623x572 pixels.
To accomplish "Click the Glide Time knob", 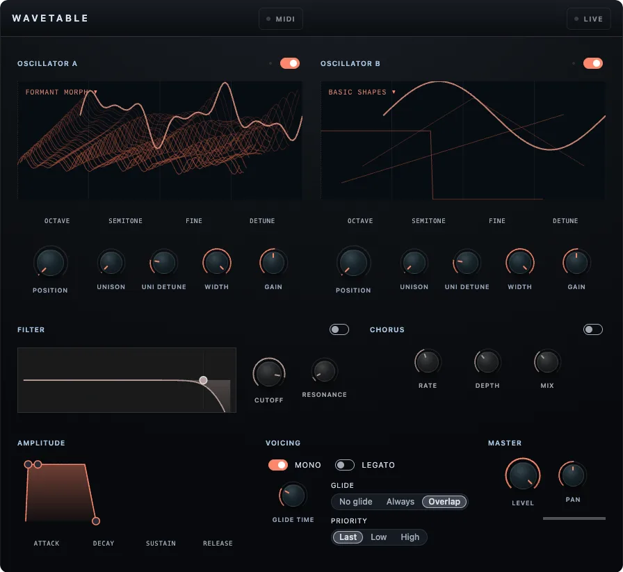I will click(x=293, y=496).
